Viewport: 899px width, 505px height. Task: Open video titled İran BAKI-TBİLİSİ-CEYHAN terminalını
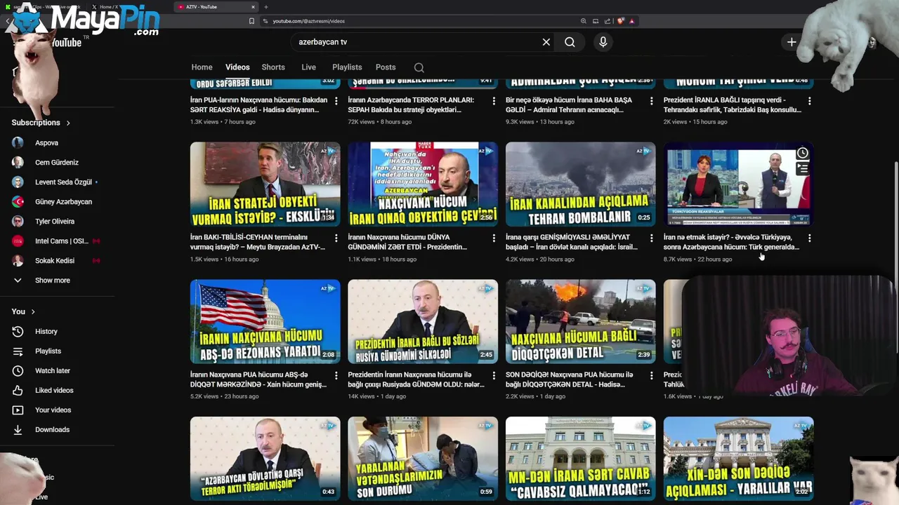click(x=258, y=242)
